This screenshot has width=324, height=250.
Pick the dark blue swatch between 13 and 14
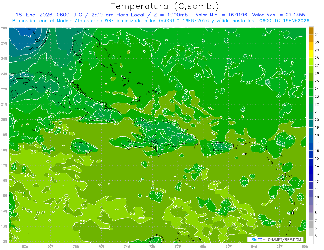tap(311, 170)
